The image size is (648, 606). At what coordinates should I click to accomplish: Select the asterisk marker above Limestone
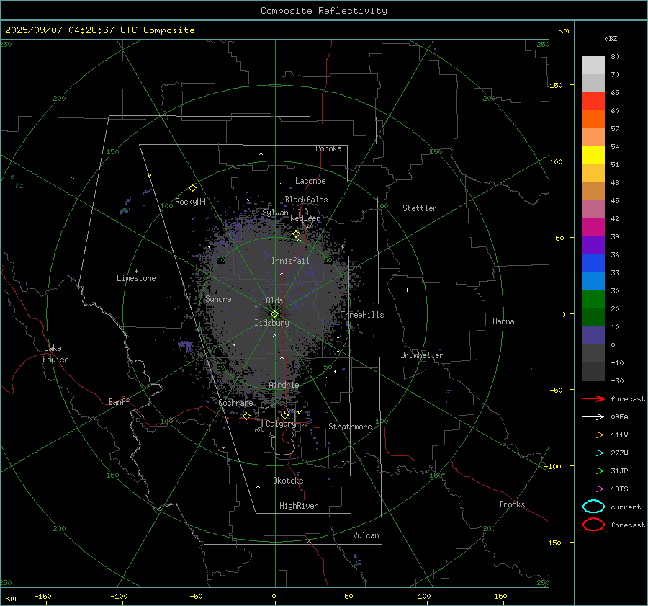pos(136,272)
